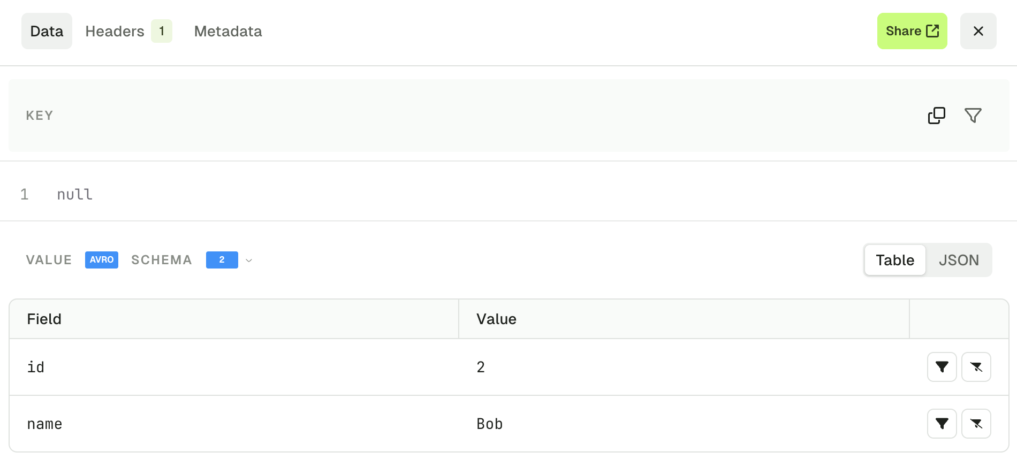The height and width of the screenshot is (460, 1017).
Task: Open the Metadata tab
Action: (228, 31)
